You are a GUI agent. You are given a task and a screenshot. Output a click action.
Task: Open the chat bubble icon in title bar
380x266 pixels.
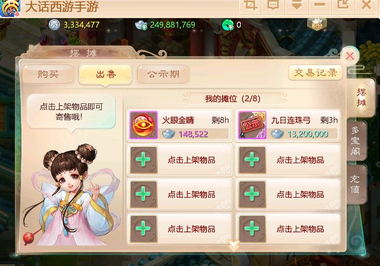(273, 5)
